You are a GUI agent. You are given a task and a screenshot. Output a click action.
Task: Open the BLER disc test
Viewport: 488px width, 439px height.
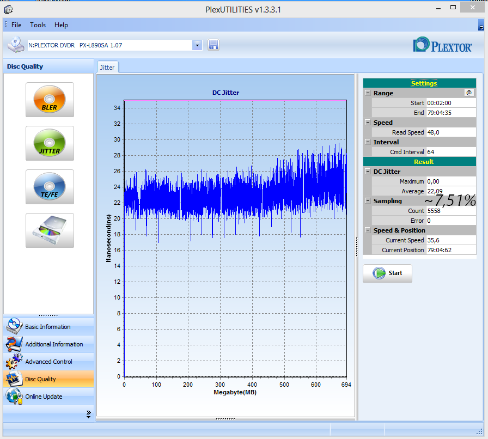point(50,100)
